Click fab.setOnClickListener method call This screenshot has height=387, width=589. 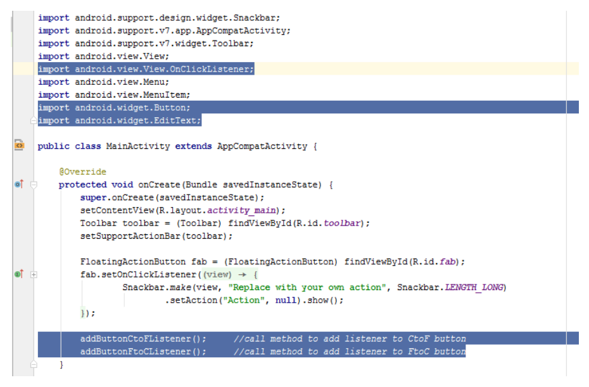138,275
